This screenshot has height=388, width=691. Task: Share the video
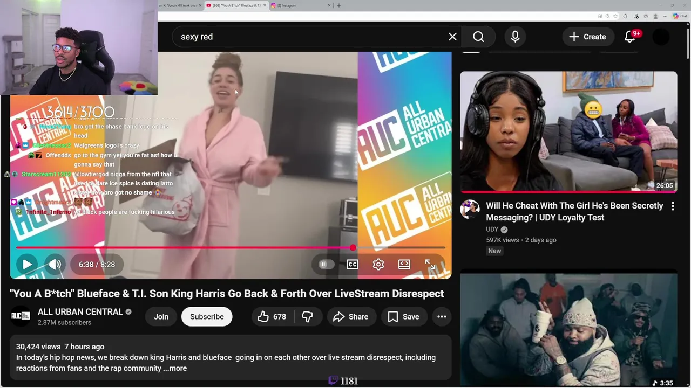click(x=351, y=317)
